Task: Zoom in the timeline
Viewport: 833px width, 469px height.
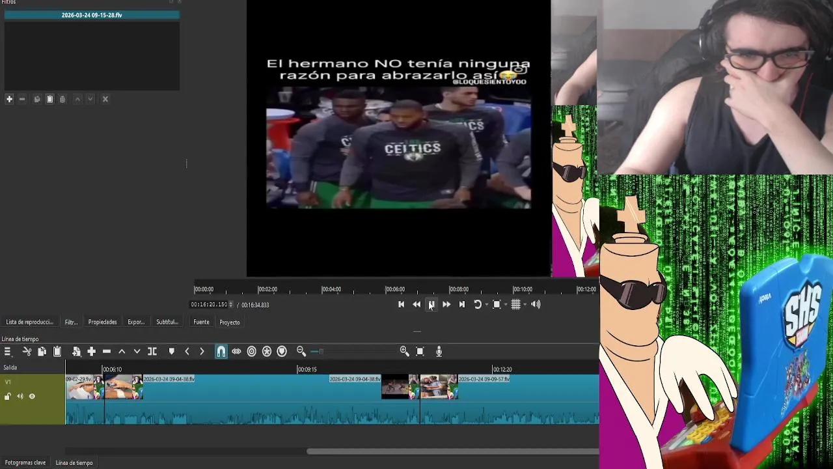Action: tap(404, 352)
